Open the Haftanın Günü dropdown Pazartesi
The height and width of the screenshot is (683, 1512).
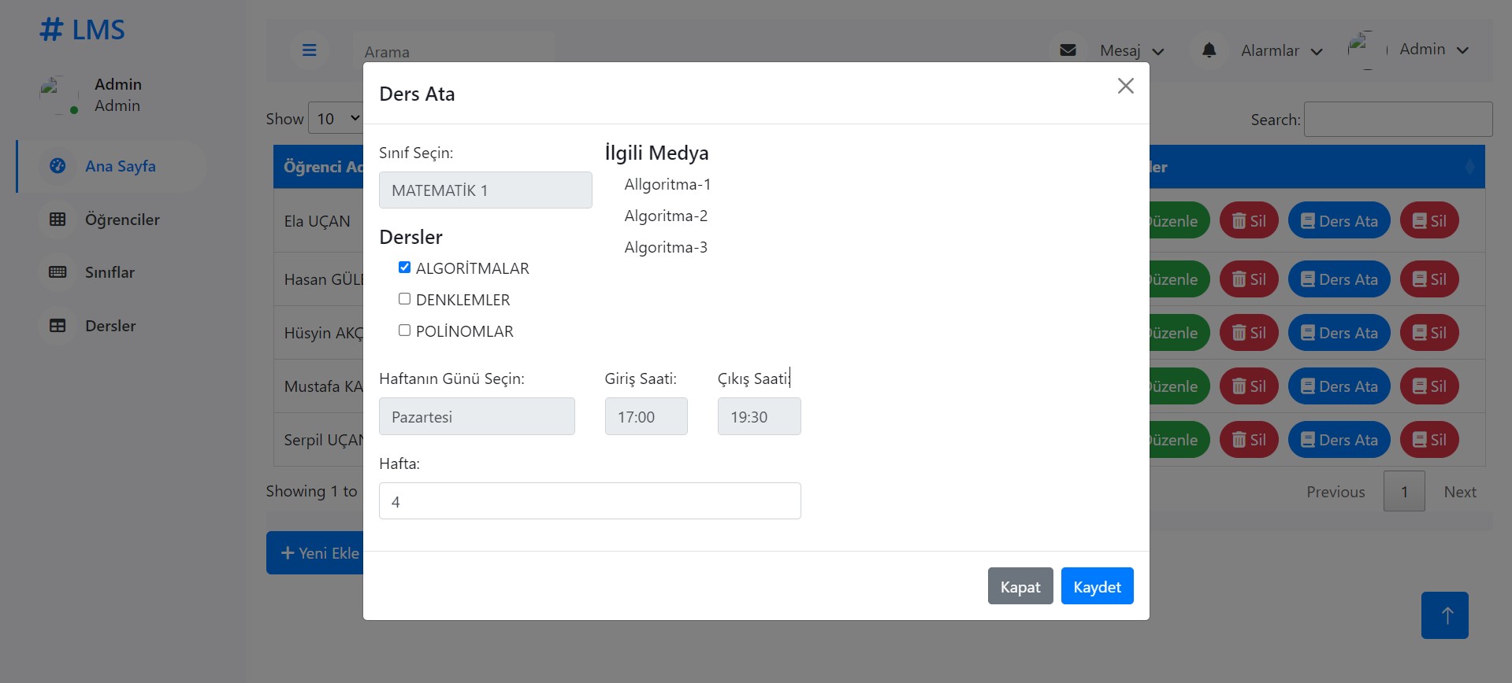pyautogui.click(x=476, y=416)
